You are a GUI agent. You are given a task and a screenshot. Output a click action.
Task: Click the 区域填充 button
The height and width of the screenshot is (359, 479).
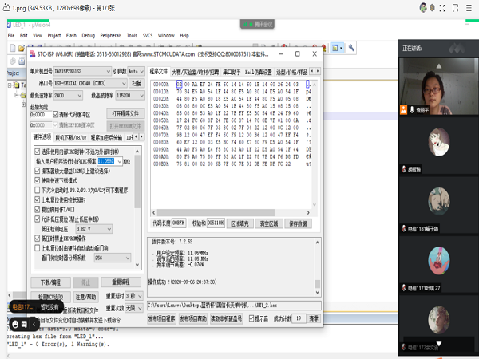click(239, 223)
